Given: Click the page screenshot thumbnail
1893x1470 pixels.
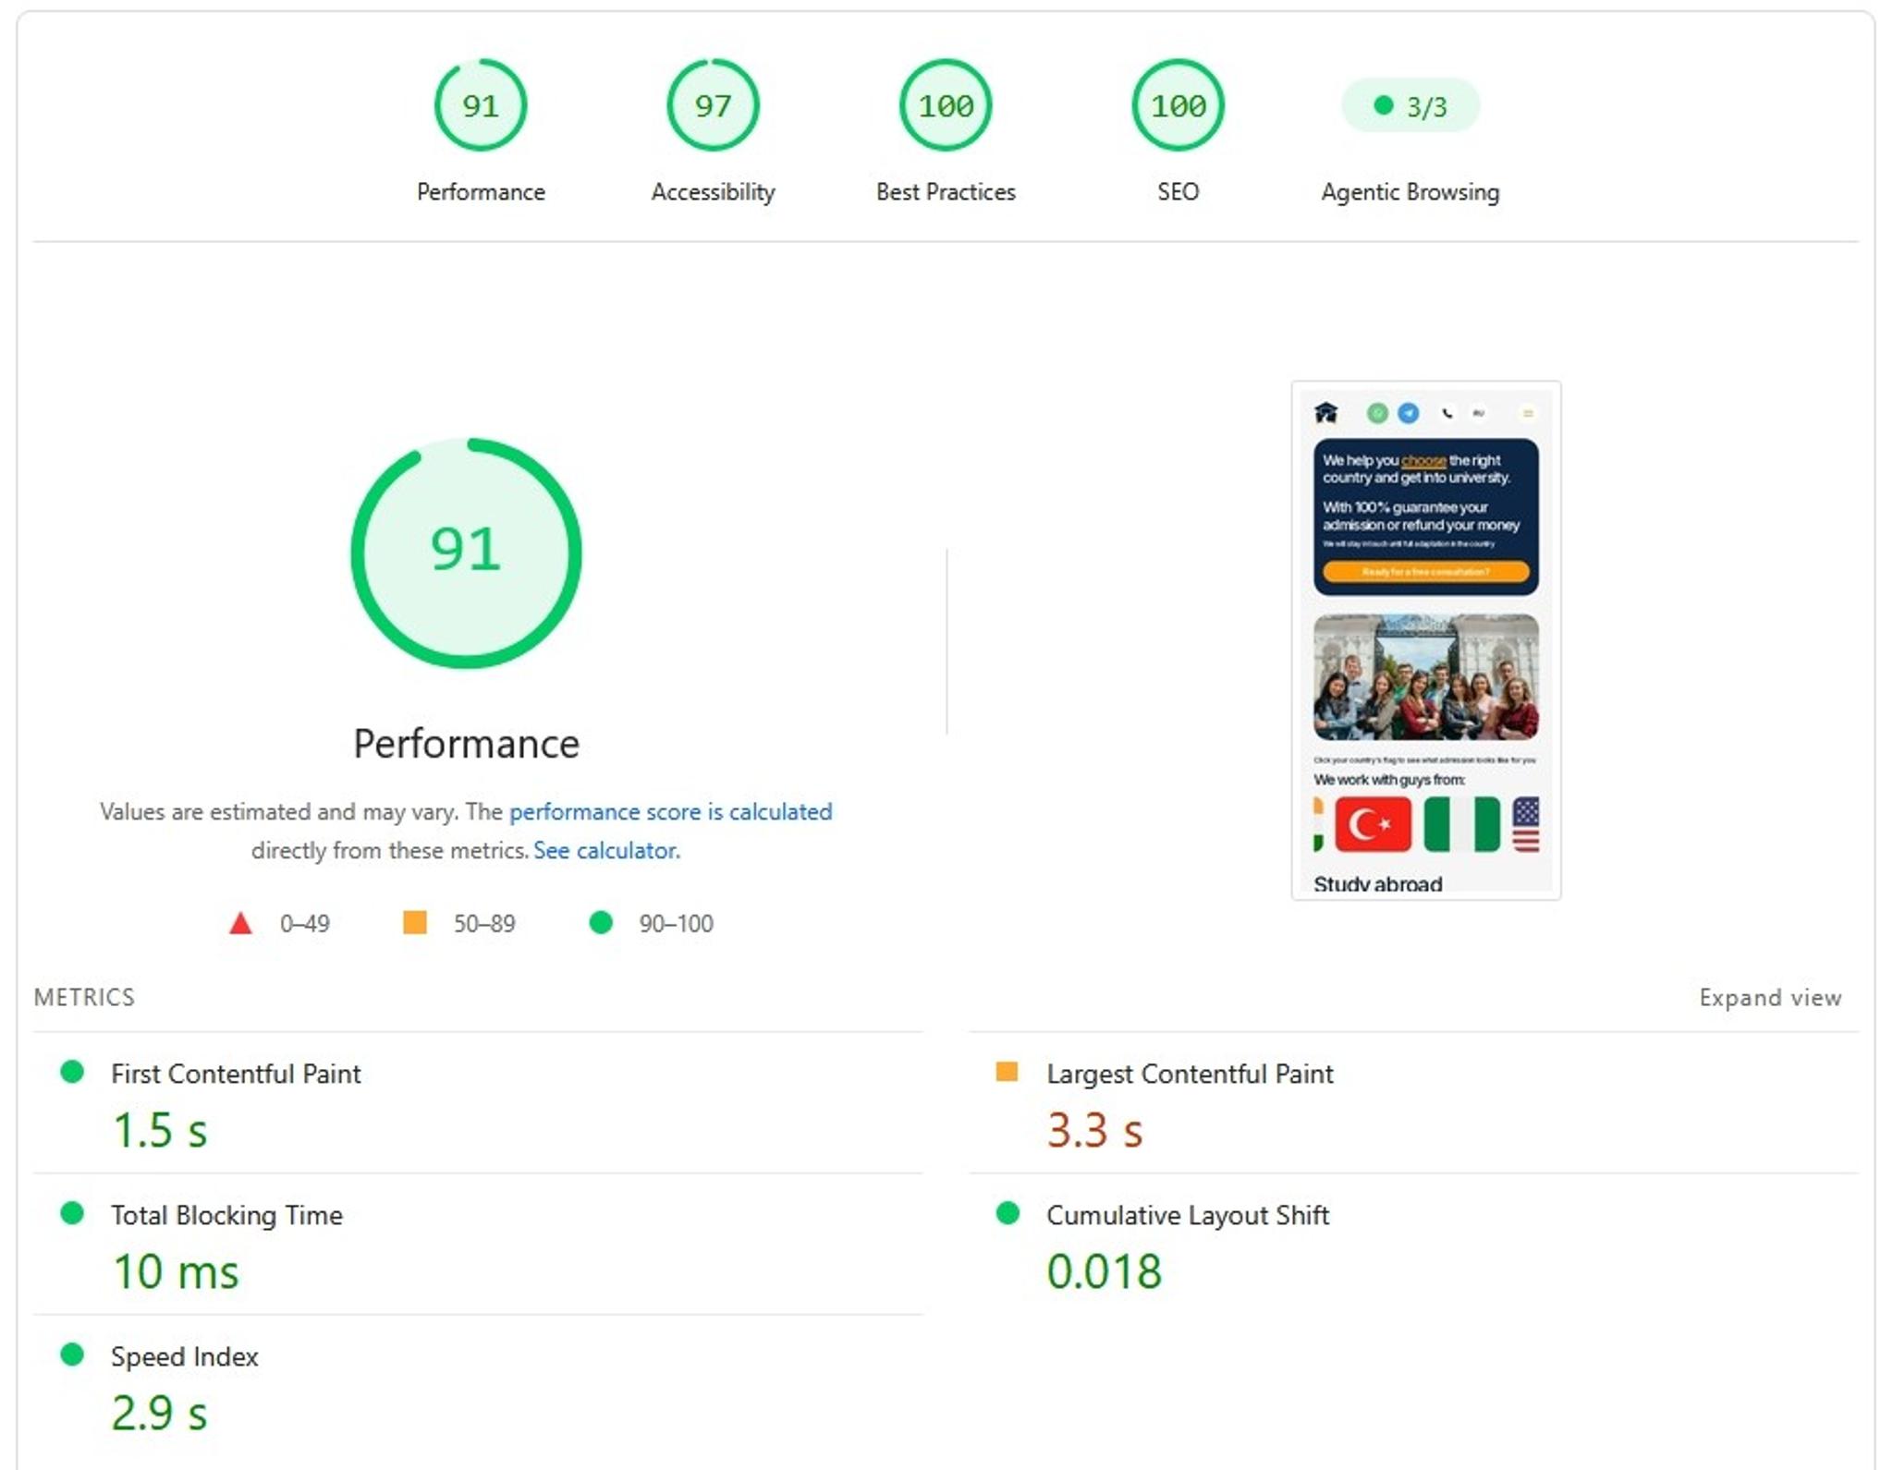Looking at the screenshot, I should pos(1426,640).
